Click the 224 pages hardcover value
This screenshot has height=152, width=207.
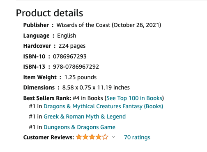click(x=72, y=46)
